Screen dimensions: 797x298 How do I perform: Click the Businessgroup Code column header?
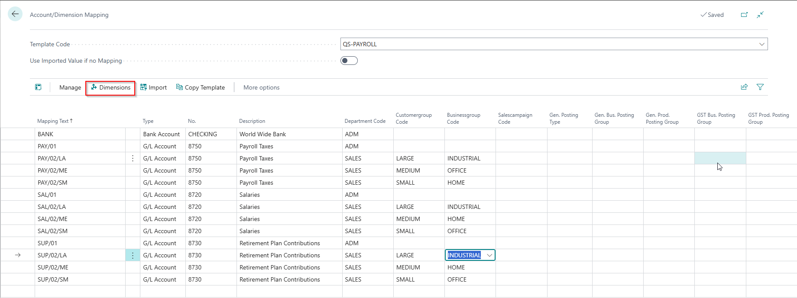click(x=463, y=119)
